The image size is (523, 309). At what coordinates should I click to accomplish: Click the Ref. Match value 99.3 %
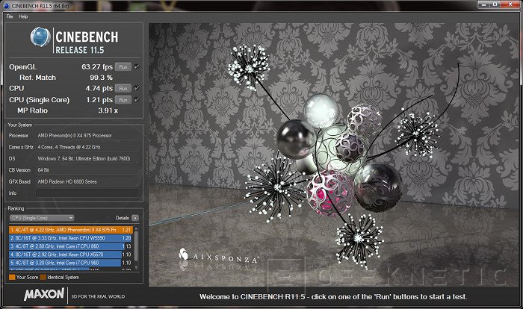point(101,78)
